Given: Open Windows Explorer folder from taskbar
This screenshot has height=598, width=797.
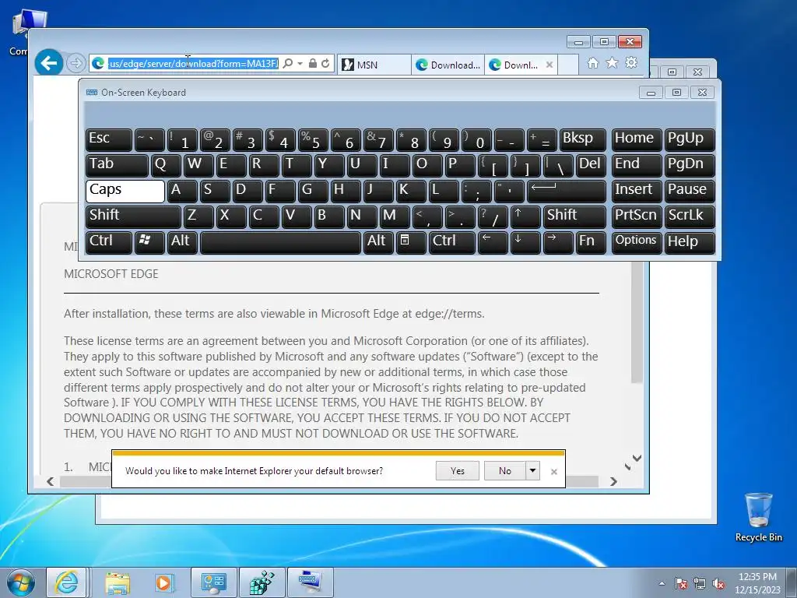Looking at the screenshot, I should click(118, 582).
